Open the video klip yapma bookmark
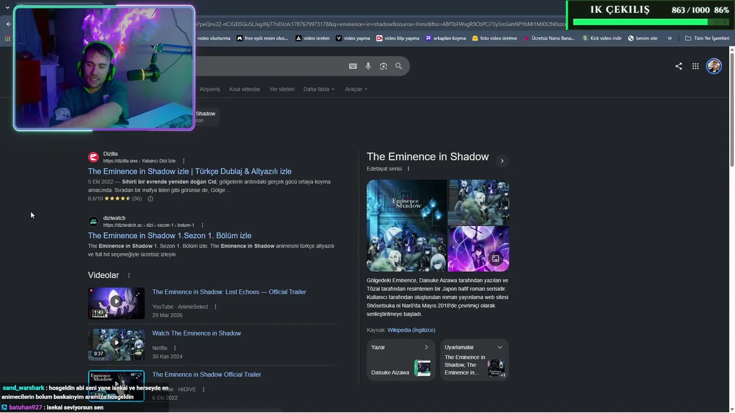 [x=398, y=38]
